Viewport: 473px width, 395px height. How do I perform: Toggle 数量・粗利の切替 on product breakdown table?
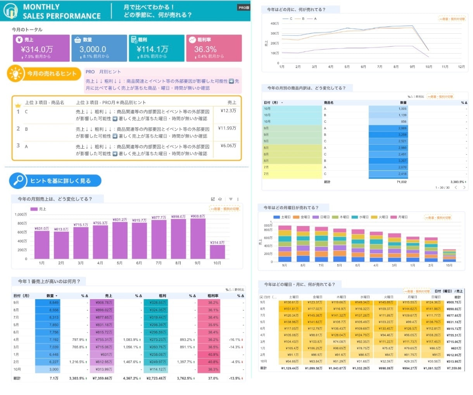(440, 96)
